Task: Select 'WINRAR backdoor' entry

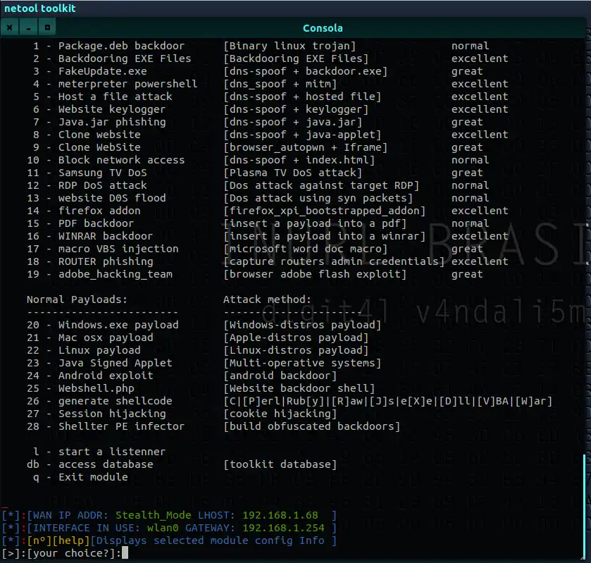Action: (x=106, y=237)
